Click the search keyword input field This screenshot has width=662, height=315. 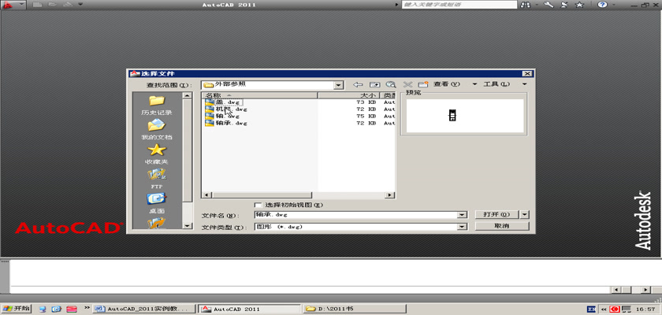pyautogui.click(x=459, y=5)
